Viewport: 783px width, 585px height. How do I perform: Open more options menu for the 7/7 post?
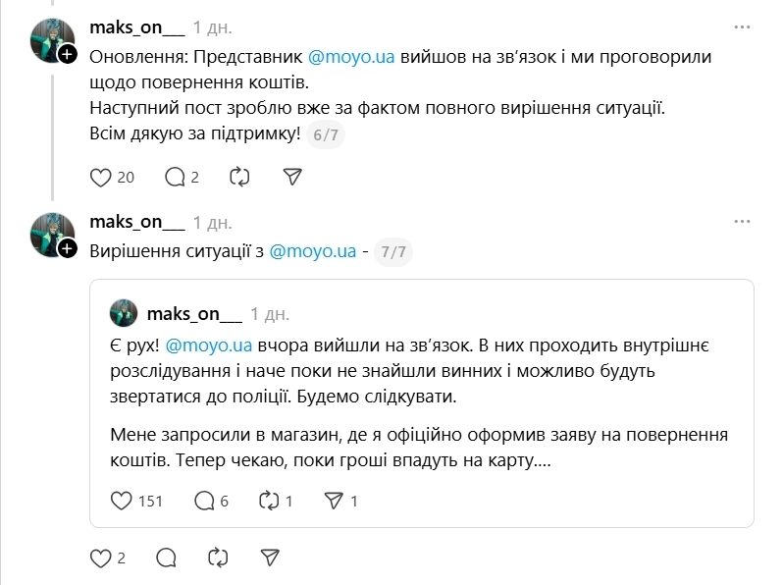[743, 222]
